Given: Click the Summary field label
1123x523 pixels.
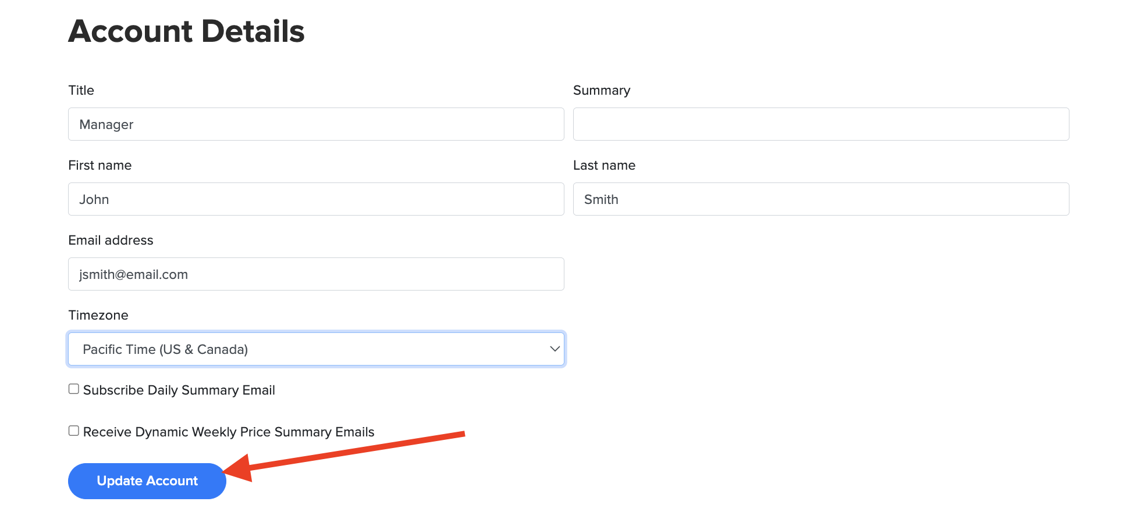Looking at the screenshot, I should (601, 91).
